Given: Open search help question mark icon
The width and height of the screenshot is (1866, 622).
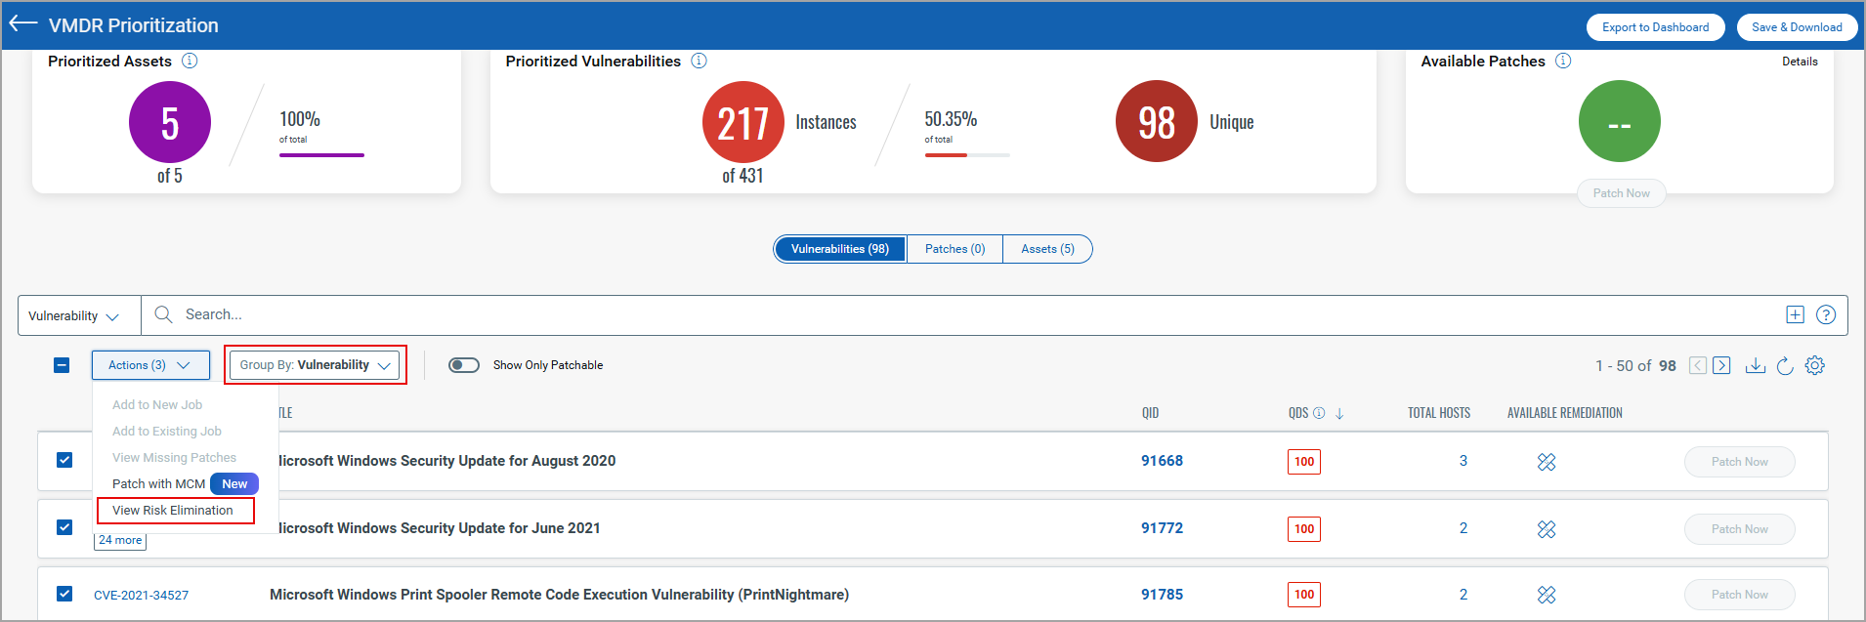Looking at the screenshot, I should click(x=1825, y=314).
